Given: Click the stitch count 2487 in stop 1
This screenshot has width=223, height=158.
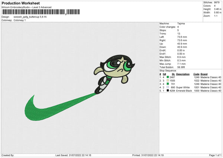Looking at the screenshot, I should coord(172,77).
